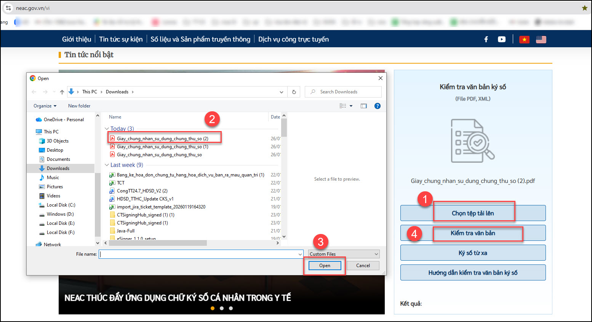Open the YouTube icon link
The width and height of the screenshot is (592, 322).
coord(502,39)
